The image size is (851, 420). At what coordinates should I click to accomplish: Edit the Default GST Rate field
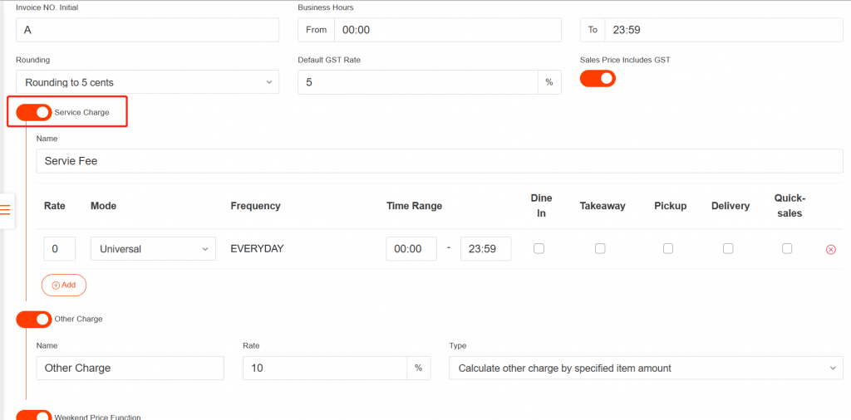(x=418, y=82)
